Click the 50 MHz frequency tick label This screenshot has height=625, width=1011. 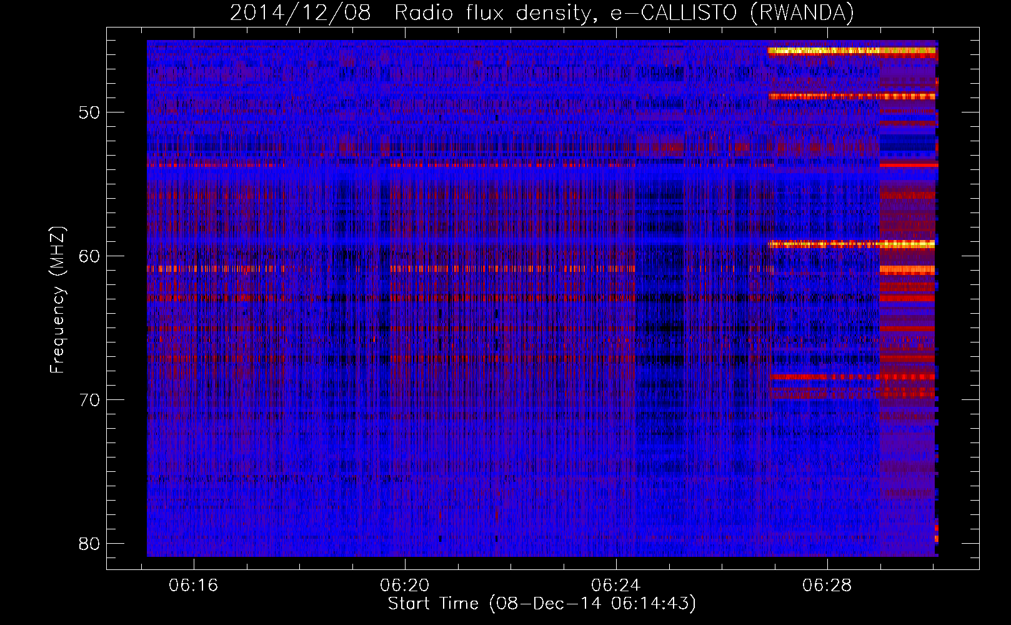coord(89,112)
